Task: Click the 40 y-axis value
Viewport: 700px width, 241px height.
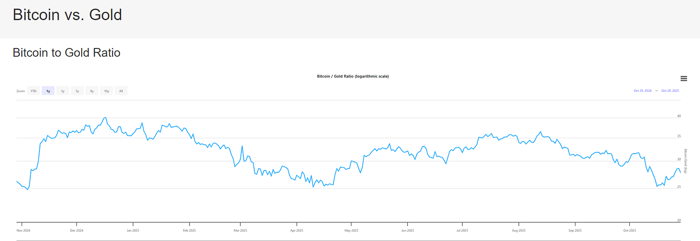Action: (x=679, y=116)
